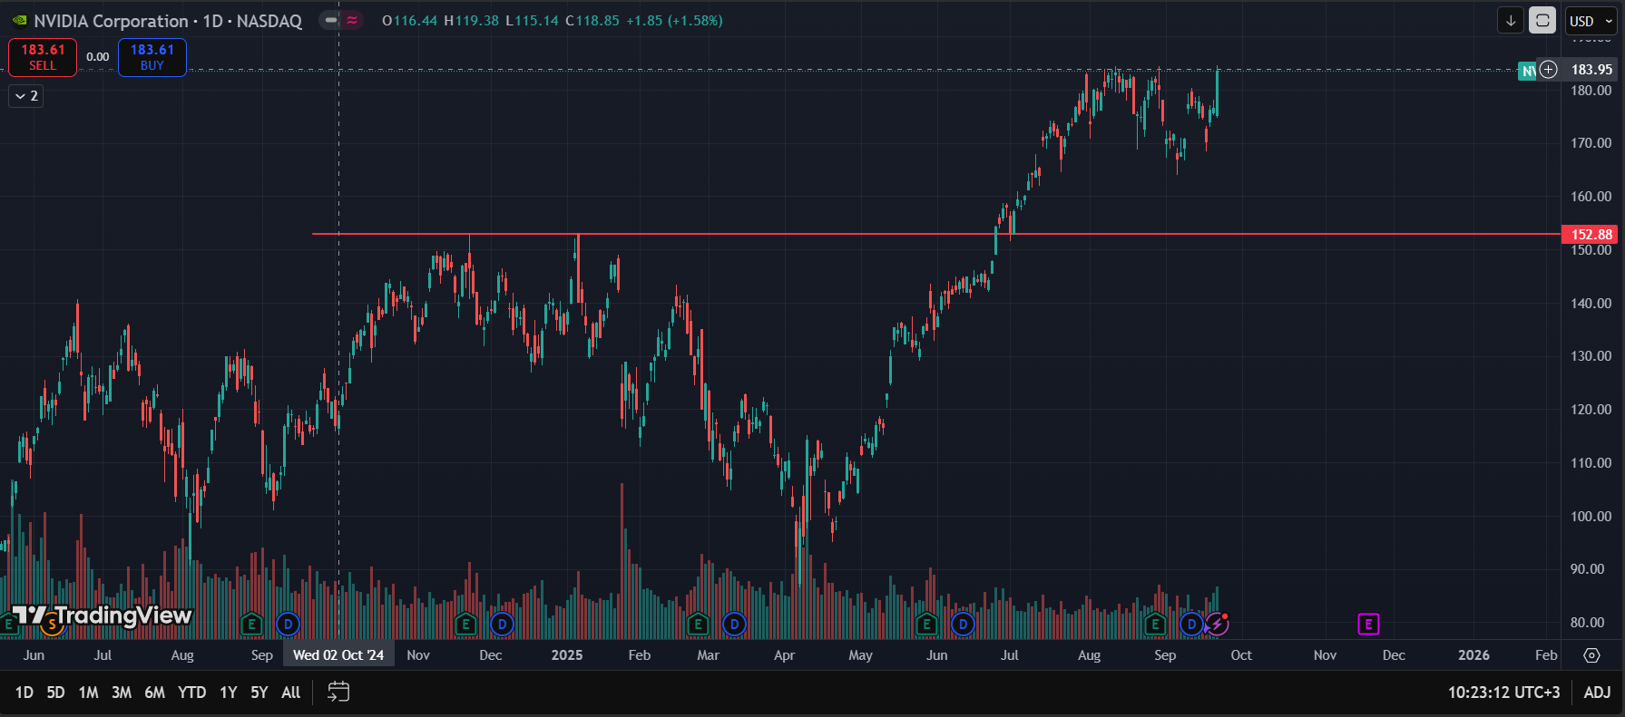This screenshot has width=1625, height=717.
Task: Click the lightning bolt event icon near September
Action: click(x=1217, y=624)
